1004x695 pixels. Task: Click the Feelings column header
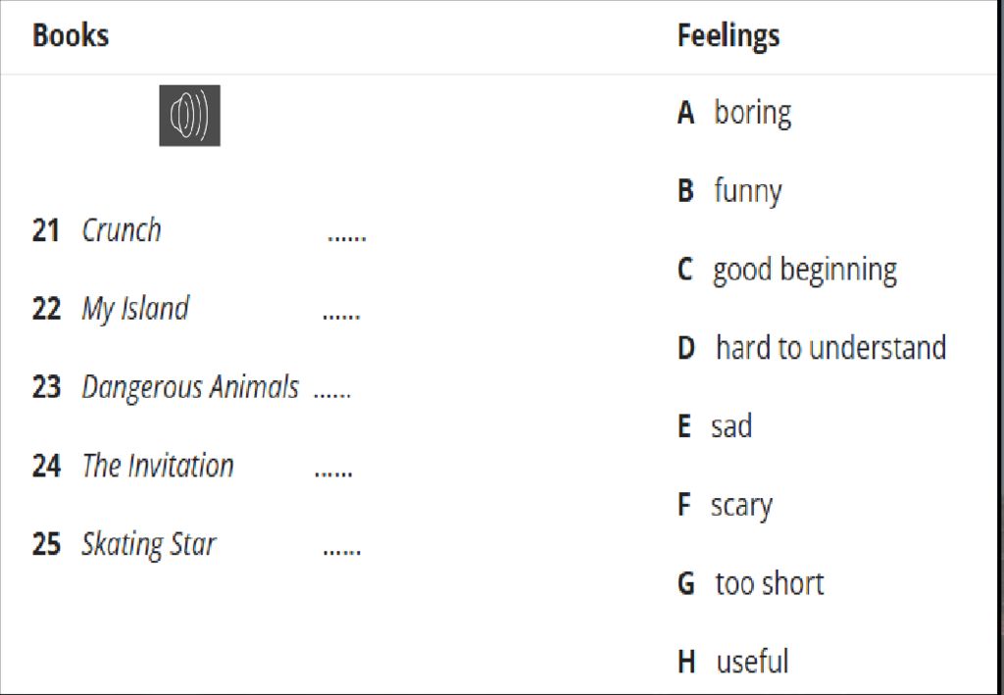[728, 36]
